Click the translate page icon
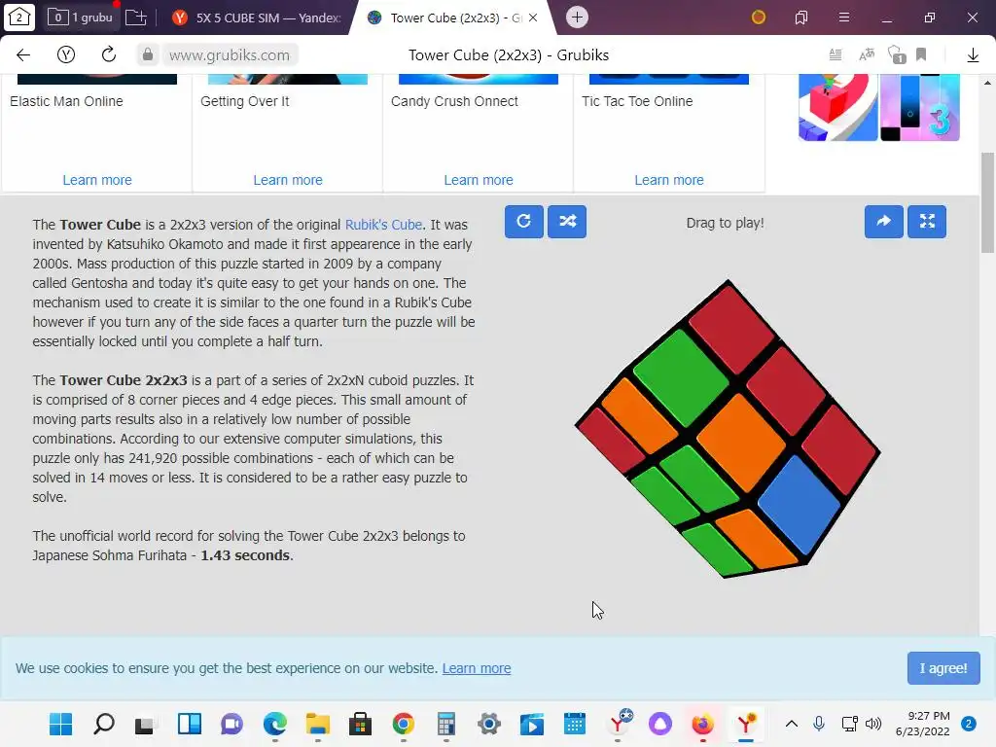This screenshot has width=996, height=747. [867, 55]
